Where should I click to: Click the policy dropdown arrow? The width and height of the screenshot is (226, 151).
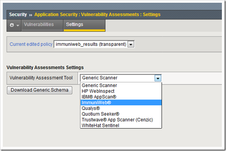pos(131,44)
